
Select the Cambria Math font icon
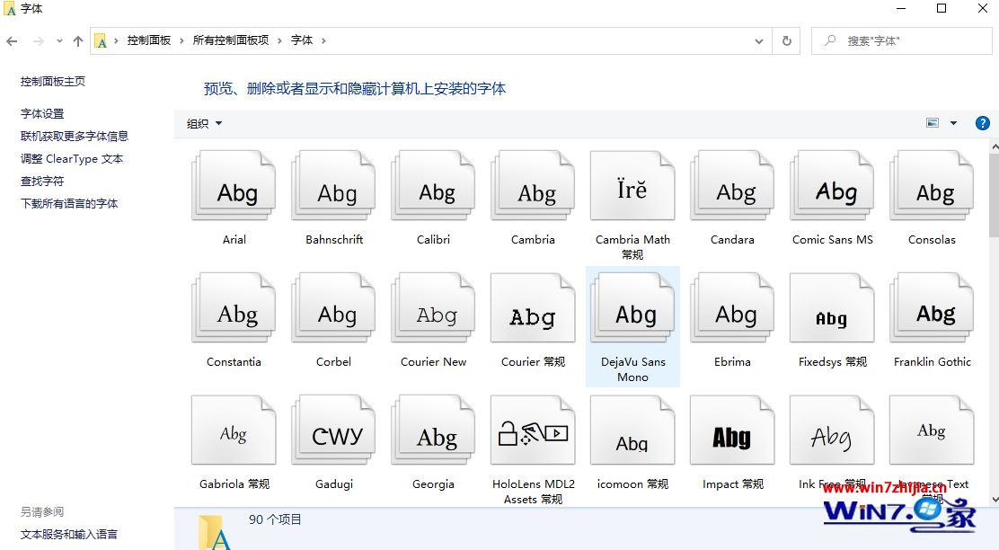coord(632,186)
